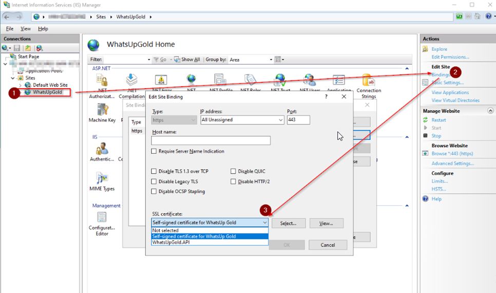Click into the Host name field
Image resolution: width=496 pixels, height=293 pixels.
[211, 140]
